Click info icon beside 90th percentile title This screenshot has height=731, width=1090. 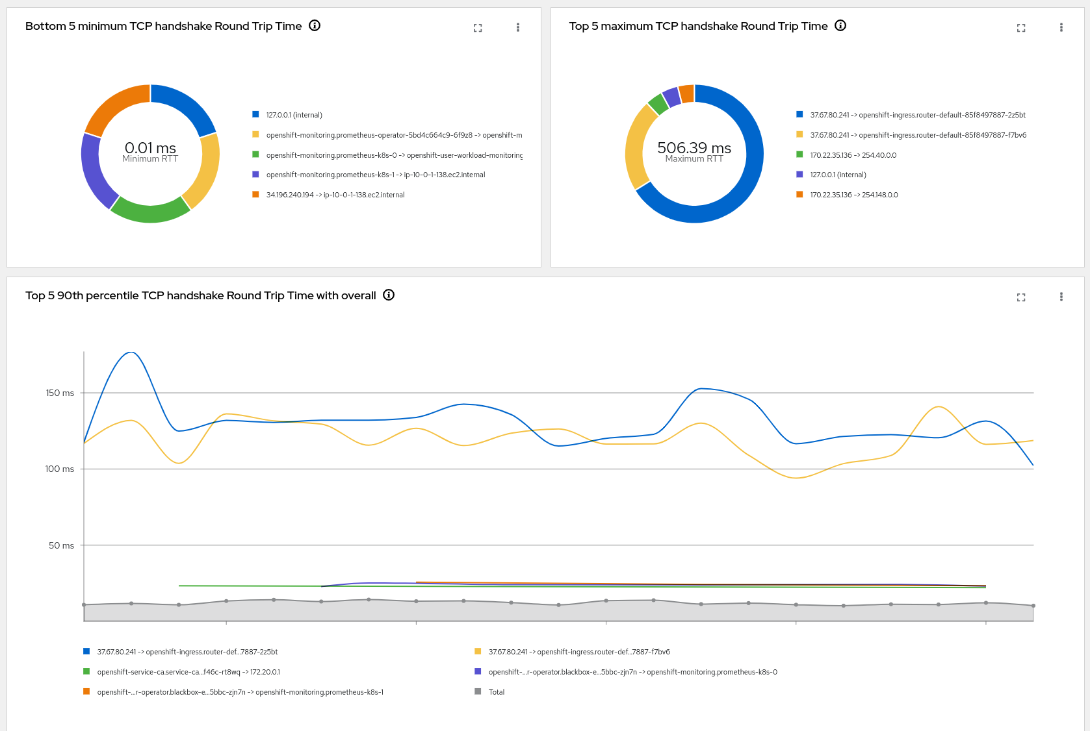389,295
